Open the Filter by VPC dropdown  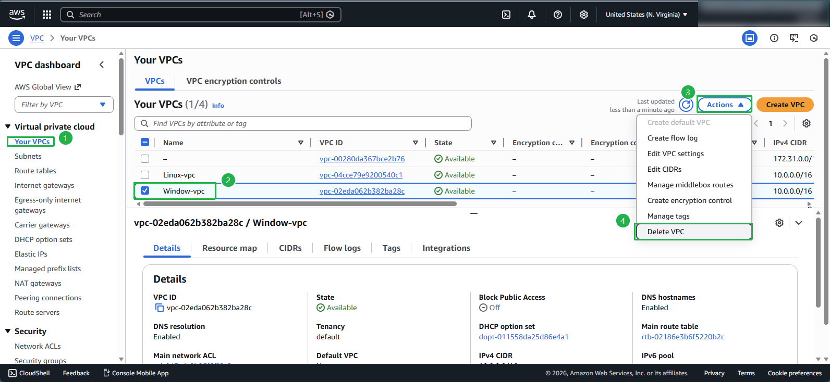[x=64, y=105]
